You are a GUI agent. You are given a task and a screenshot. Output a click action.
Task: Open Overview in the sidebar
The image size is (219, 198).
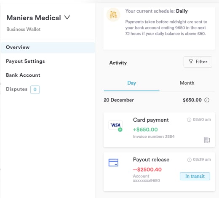48,48
